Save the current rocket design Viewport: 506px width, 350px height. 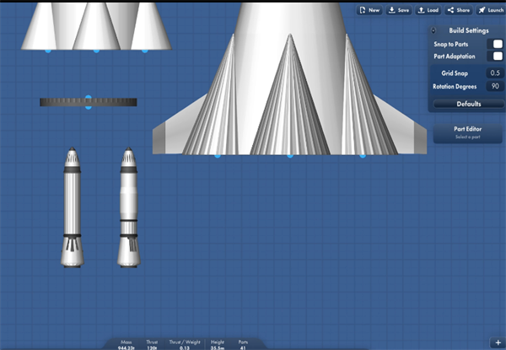(398, 10)
